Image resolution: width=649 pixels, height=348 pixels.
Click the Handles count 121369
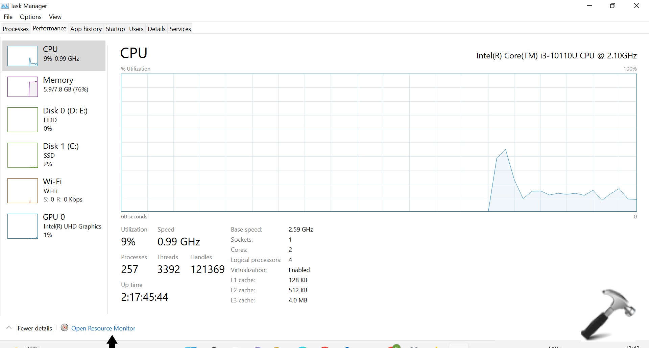tap(208, 269)
